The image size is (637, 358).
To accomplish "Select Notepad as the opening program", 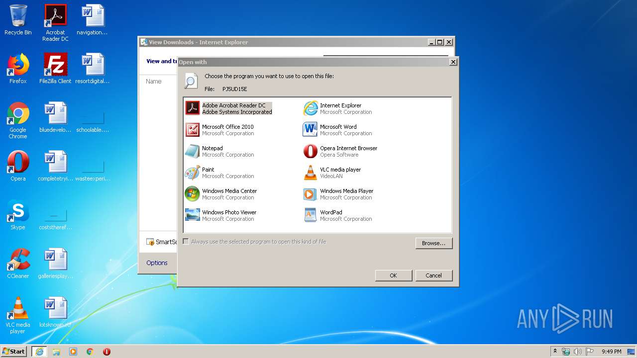I will coord(220,151).
